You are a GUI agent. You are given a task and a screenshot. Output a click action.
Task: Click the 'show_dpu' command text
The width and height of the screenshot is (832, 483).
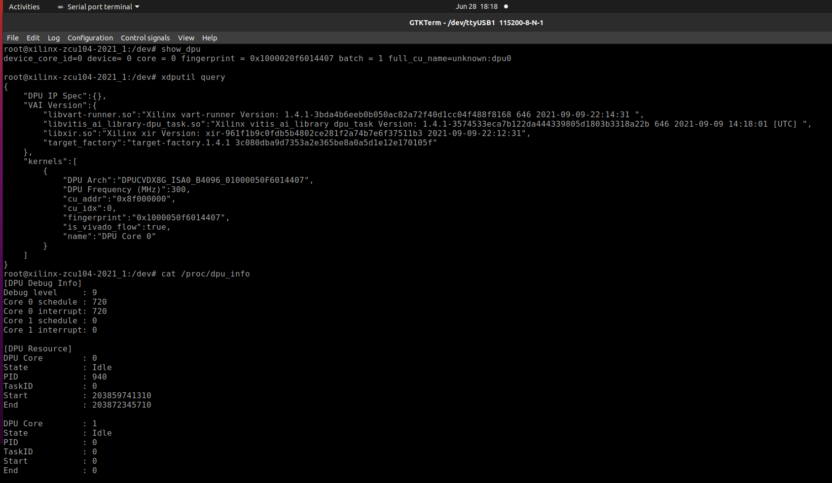click(181, 49)
